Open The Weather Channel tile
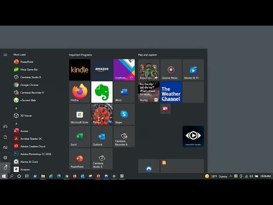 tap(171, 92)
